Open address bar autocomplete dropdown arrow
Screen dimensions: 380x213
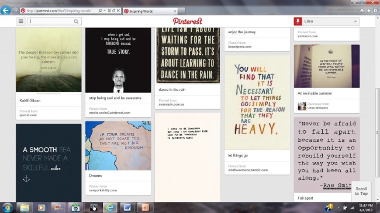tap(105, 11)
